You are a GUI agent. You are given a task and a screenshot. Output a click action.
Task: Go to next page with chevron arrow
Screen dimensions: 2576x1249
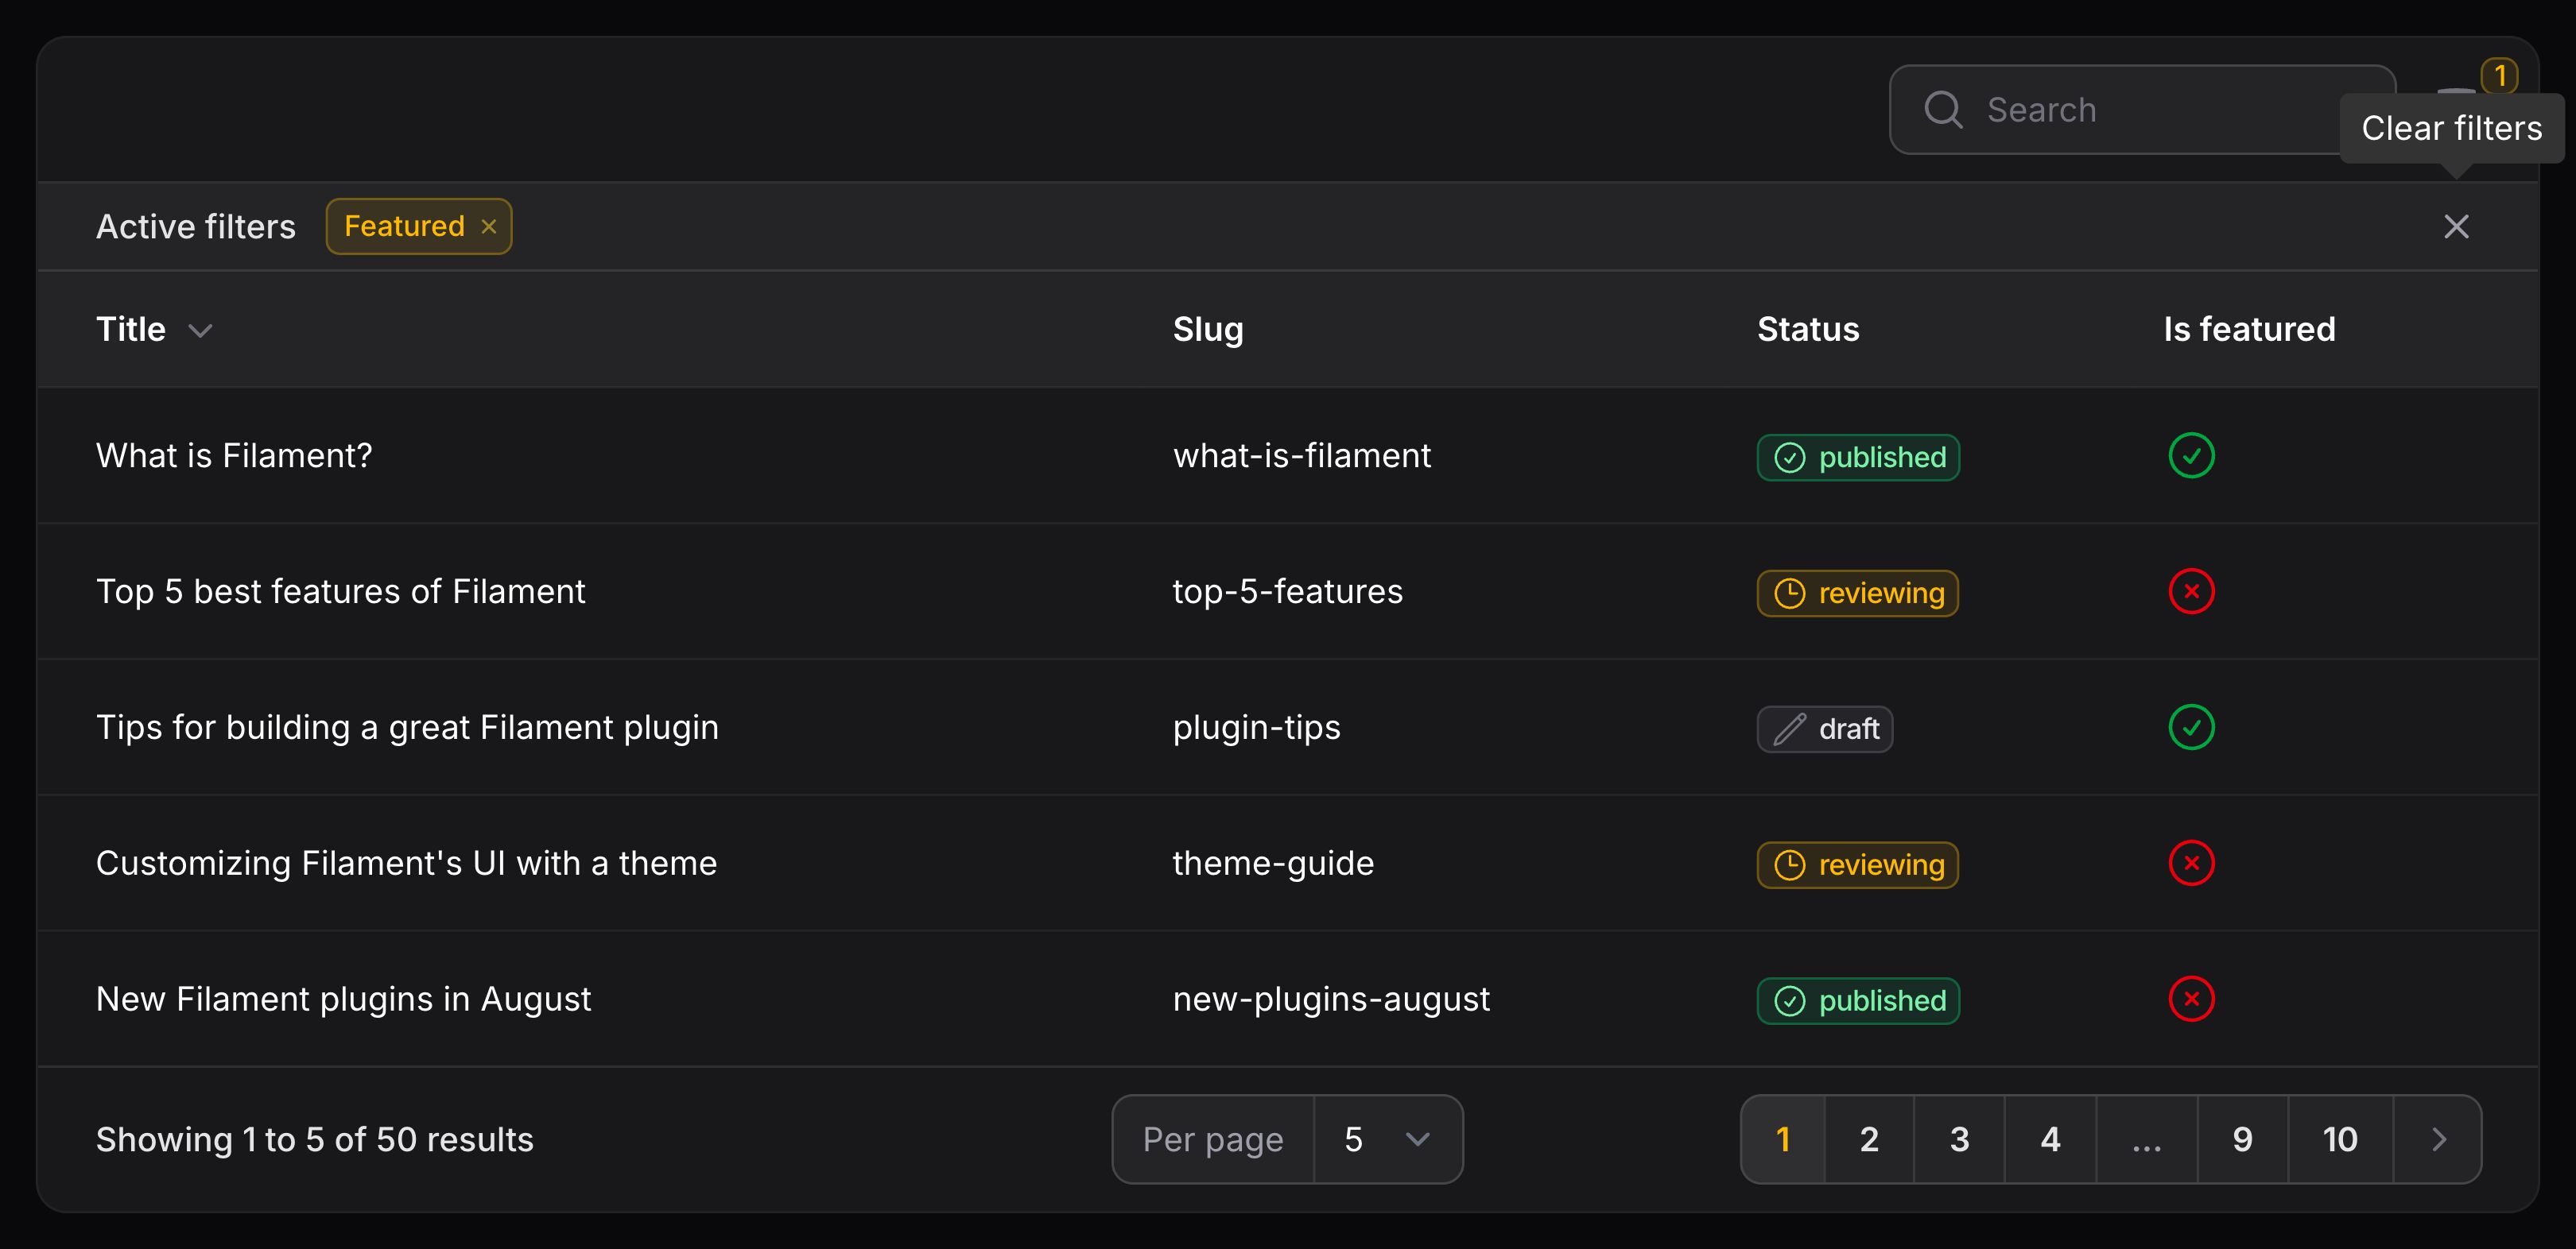click(x=2438, y=1139)
